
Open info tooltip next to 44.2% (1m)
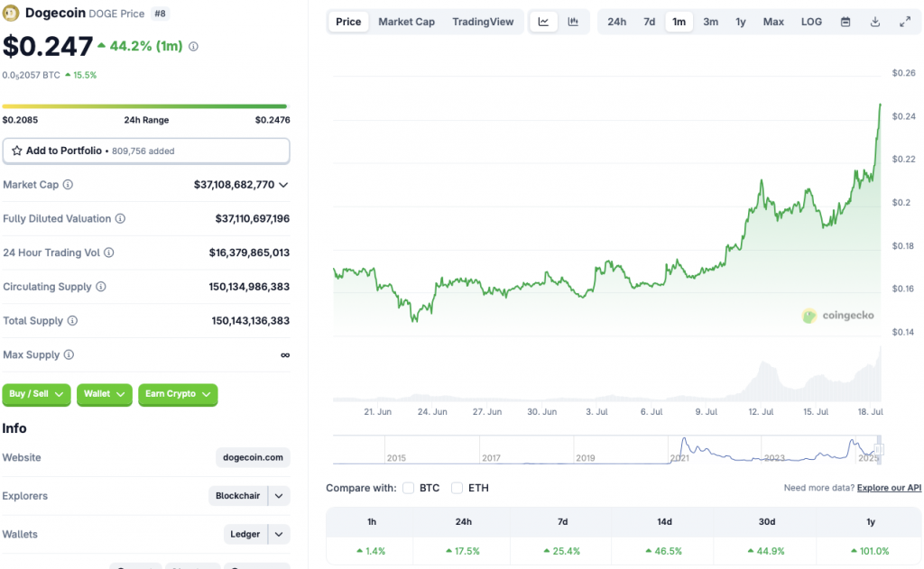point(193,47)
